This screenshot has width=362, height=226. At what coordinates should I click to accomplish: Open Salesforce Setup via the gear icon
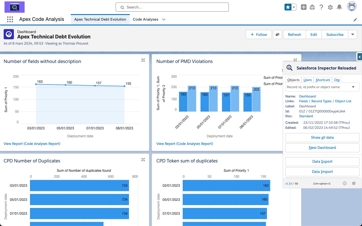point(330,7)
